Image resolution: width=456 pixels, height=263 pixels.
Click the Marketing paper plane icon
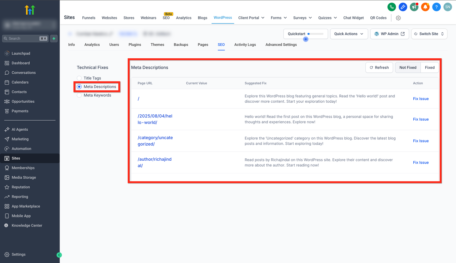click(7, 139)
